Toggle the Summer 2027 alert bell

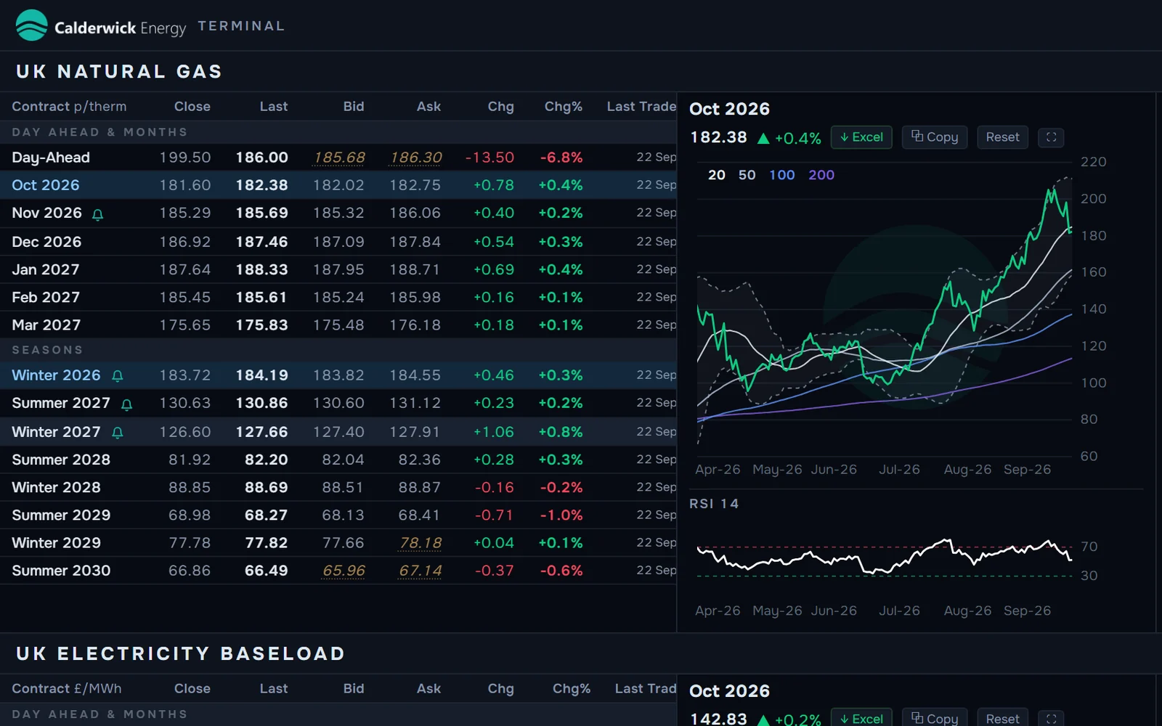[x=126, y=404]
